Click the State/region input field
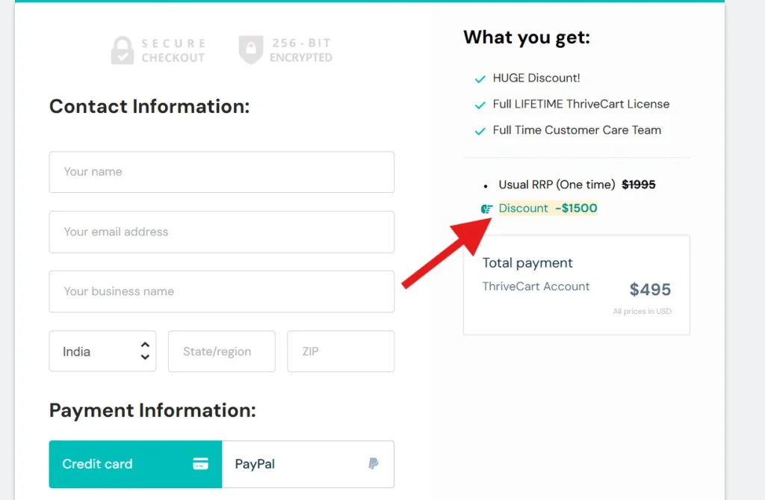Viewport: 765px width, 500px height. pos(221,351)
